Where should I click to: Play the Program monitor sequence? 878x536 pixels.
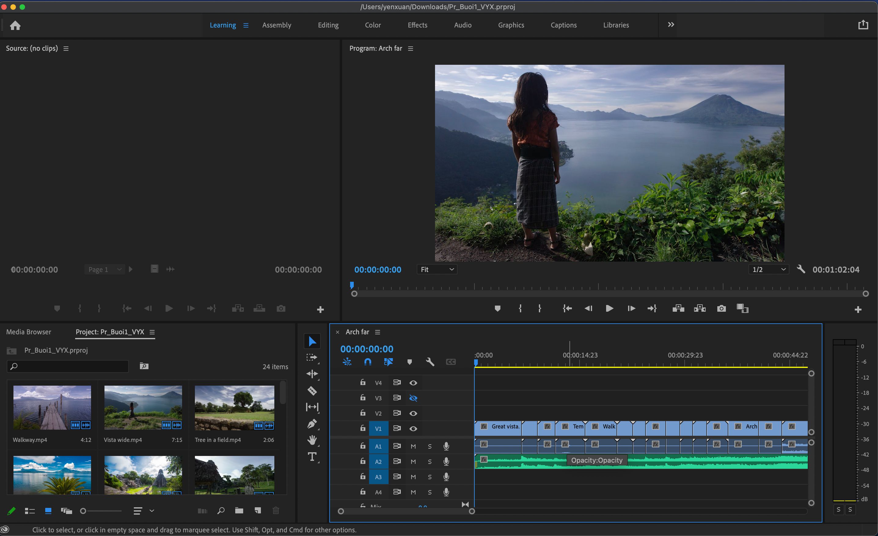click(609, 308)
